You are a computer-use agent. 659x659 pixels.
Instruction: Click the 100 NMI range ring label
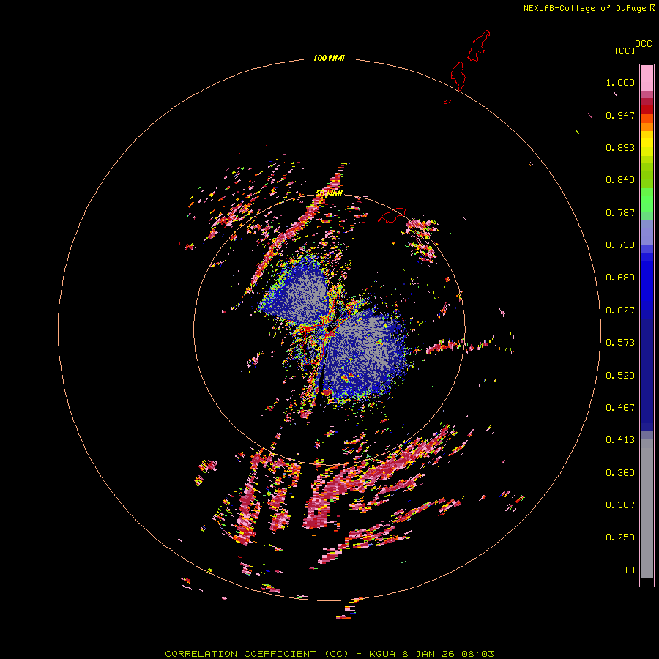329,58
